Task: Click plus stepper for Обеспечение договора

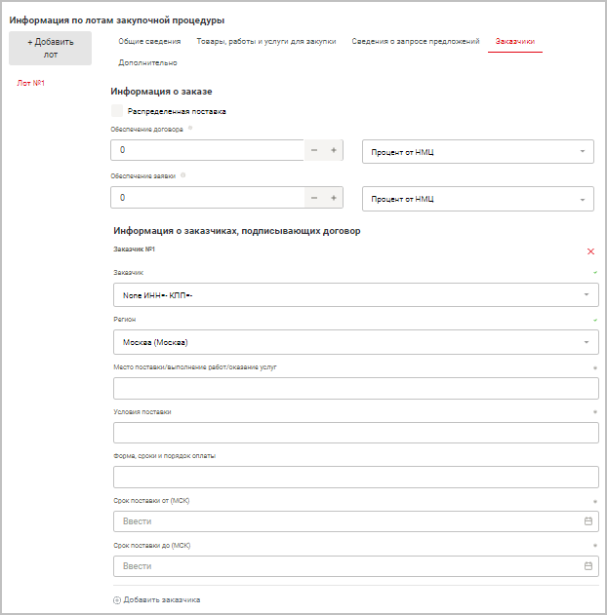Action: tap(334, 150)
